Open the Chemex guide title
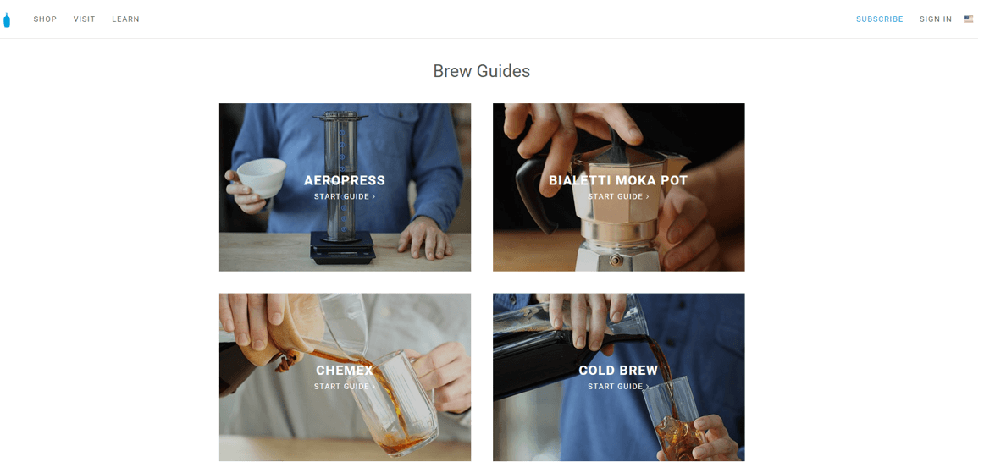Screen dimensions: 984x473 [345, 371]
